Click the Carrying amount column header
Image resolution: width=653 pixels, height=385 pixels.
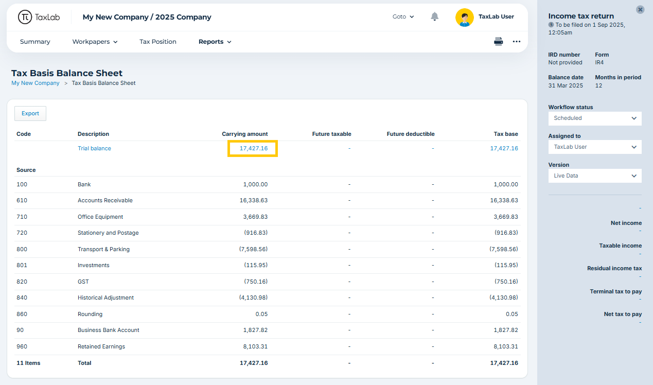click(245, 134)
